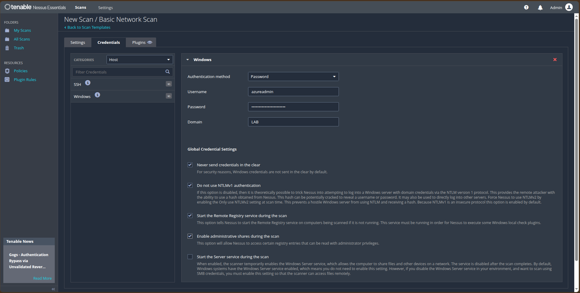The image size is (580, 293).
Task: Toggle Enable administrative shares during scan
Action: tap(190, 236)
